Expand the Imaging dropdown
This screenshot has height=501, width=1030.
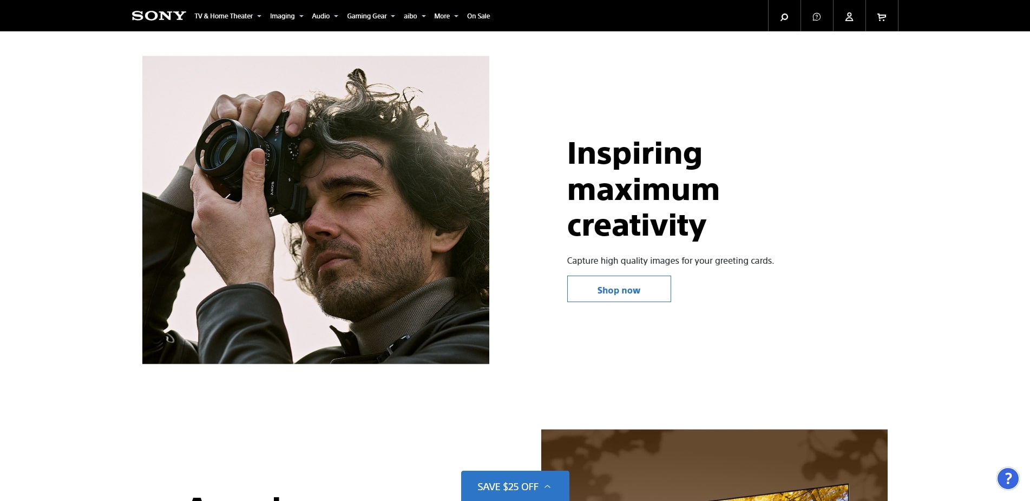pyautogui.click(x=286, y=16)
